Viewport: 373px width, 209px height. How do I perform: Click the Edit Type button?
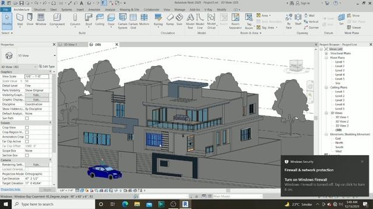tap(47, 67)
